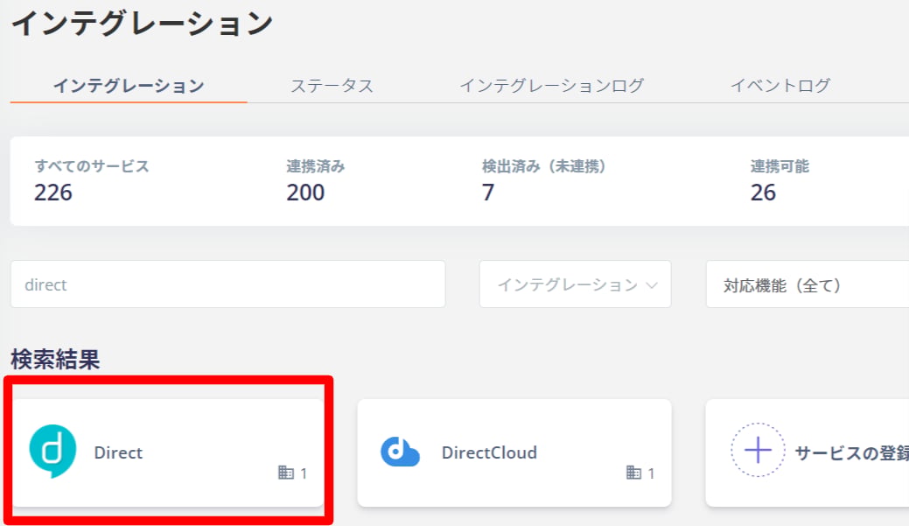
Task: Expand the インテグレーション dropdown
Action: [575, 284]
